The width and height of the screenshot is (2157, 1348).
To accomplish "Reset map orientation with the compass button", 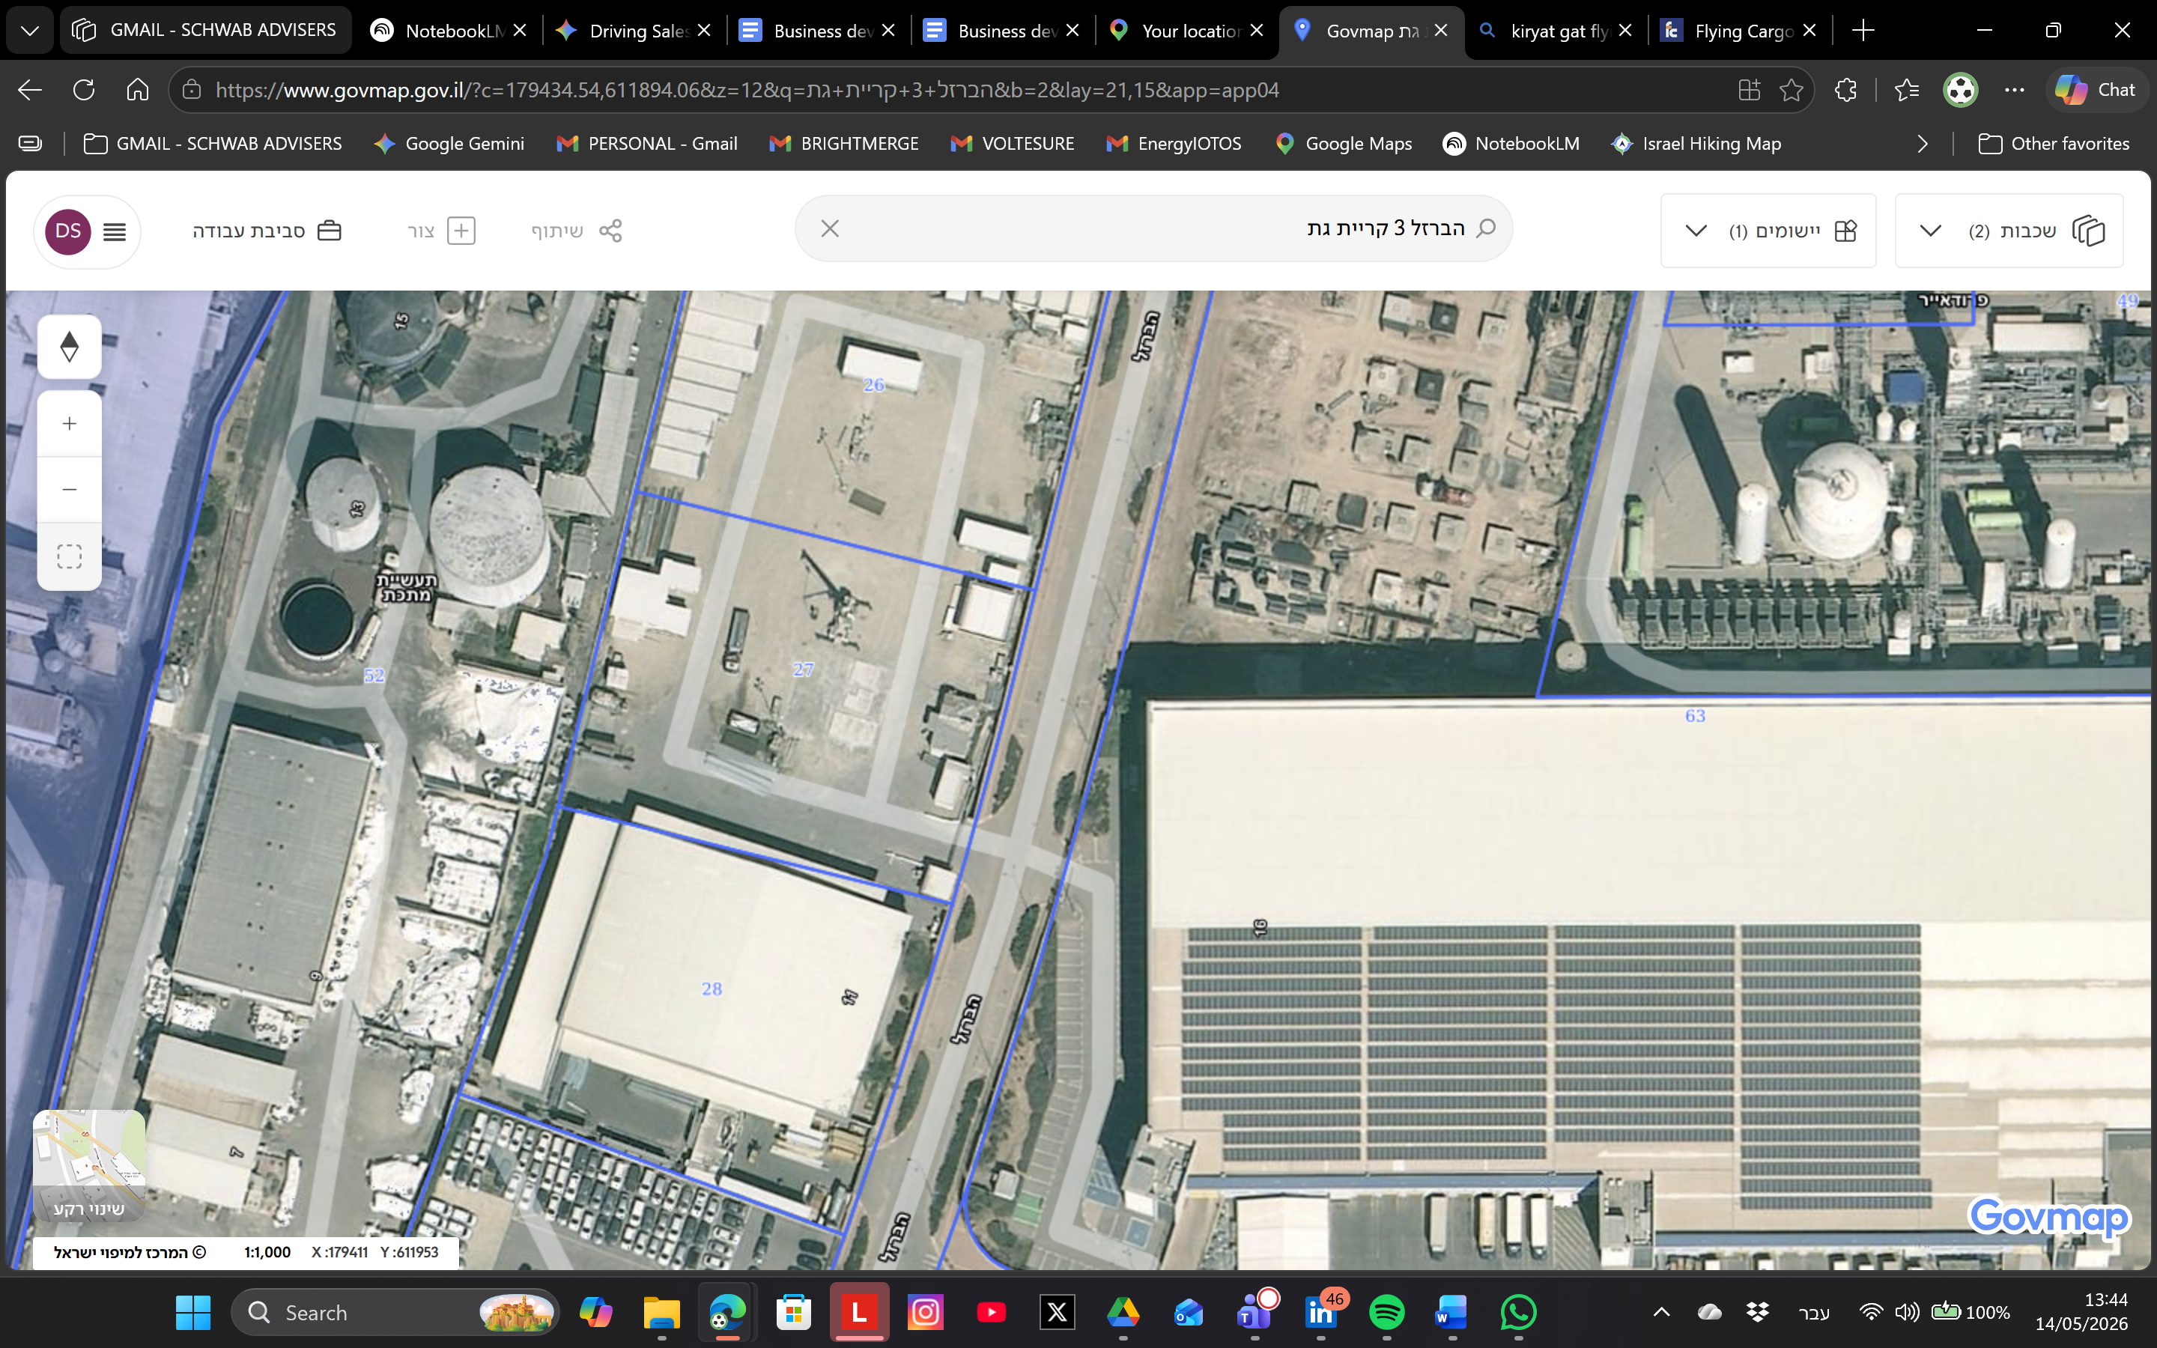I will 70,347.
